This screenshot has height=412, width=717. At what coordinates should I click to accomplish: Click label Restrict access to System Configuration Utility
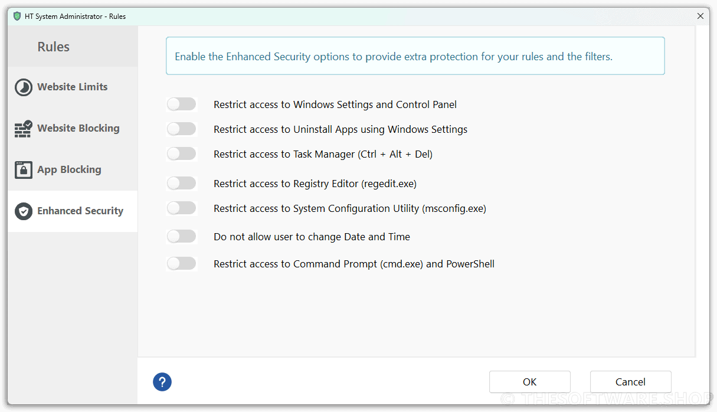pos(350,208)
